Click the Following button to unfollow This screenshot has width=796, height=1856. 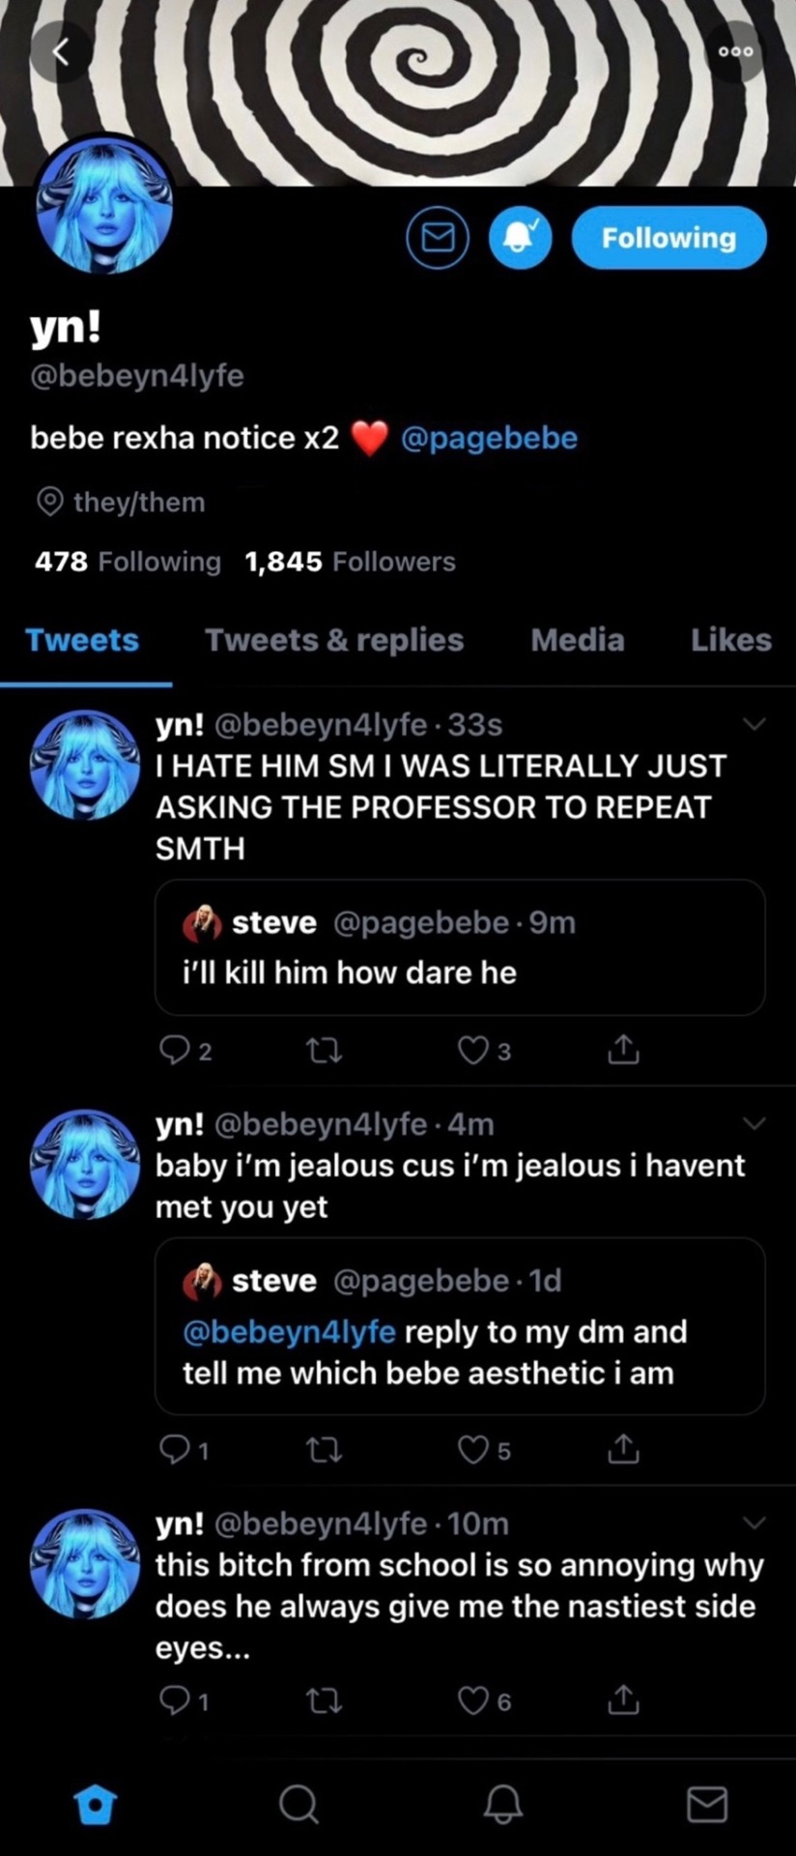pos(668,238)
